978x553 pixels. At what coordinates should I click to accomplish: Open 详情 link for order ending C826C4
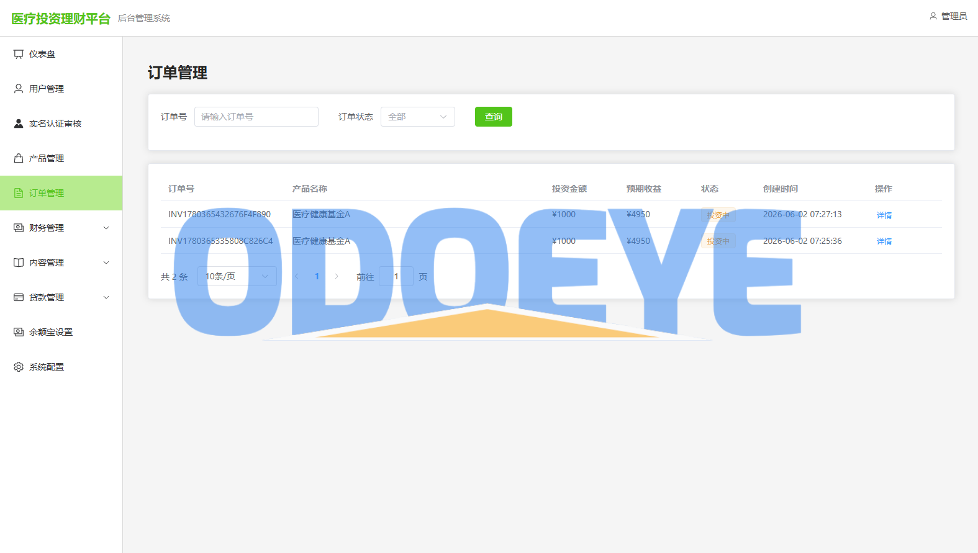tap(884, 241)
